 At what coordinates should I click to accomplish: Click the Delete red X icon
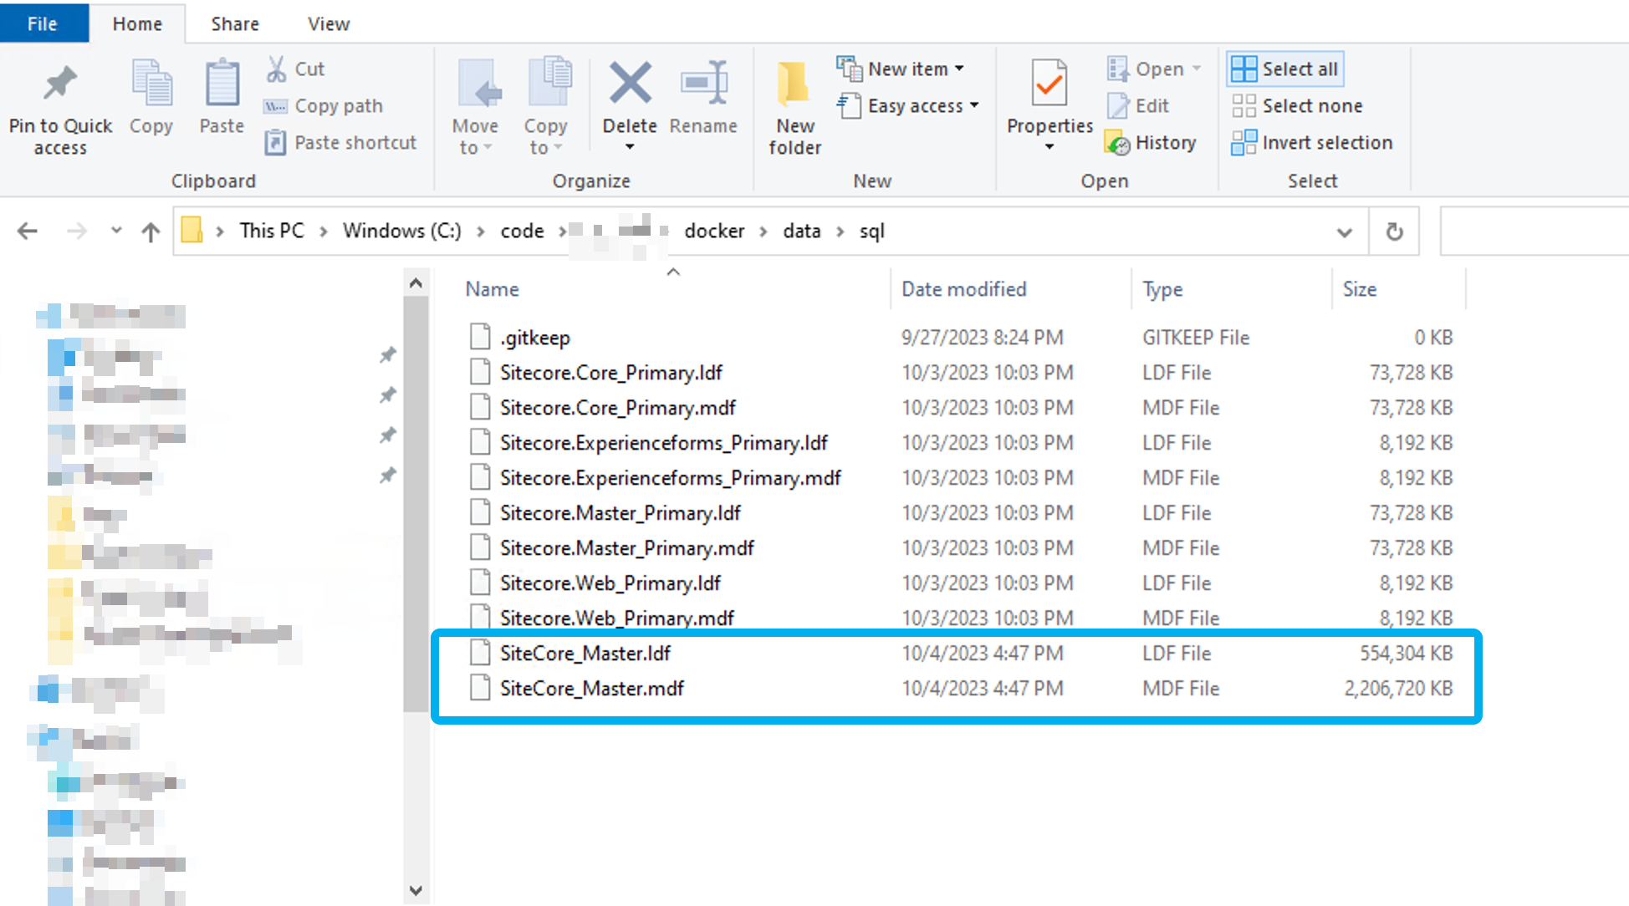[630, 83]
